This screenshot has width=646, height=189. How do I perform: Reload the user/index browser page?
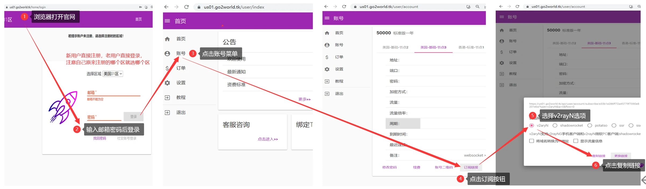[x=186, y=7]
